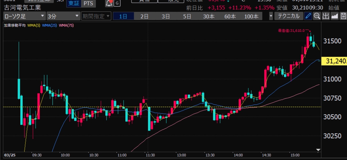This screenshot has width=347, height=160.
Task: Activate the pencil drawing tool
Action: [308, 16]
